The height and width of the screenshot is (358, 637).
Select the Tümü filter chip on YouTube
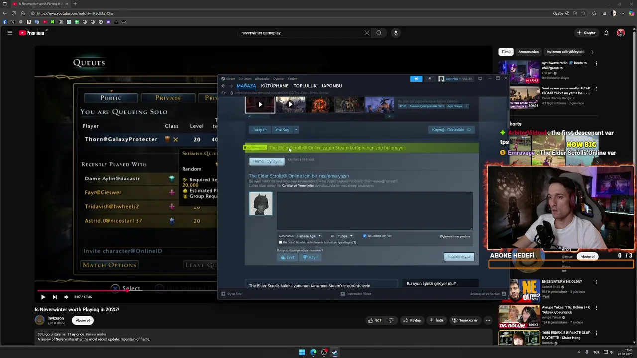pos(506,52)
